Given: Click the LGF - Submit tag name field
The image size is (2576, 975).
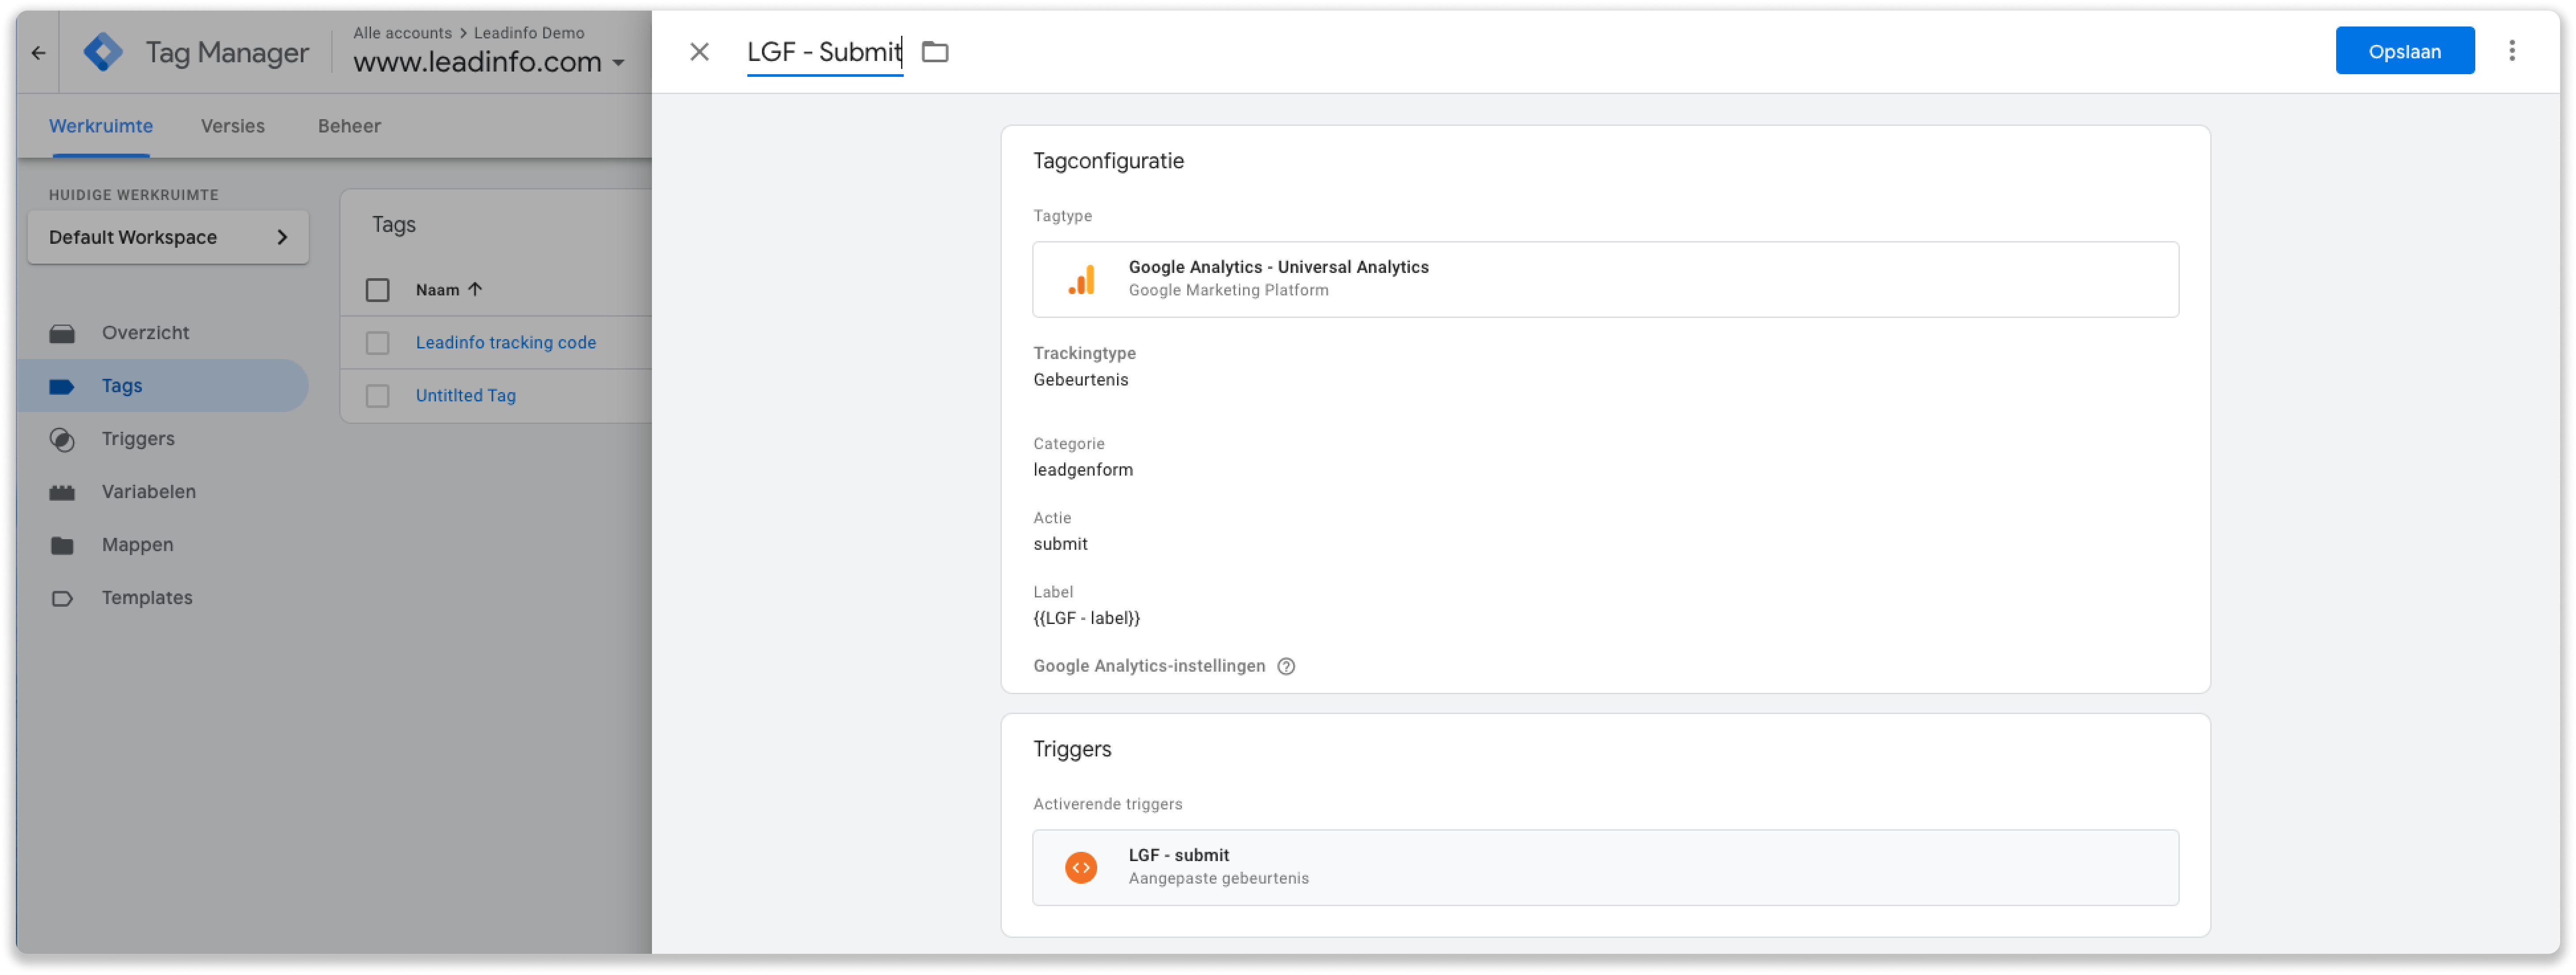Looking at the screenshot, I should (824, 52).
